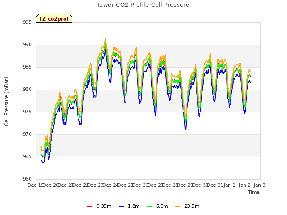Click the Dec 19 x-axis tick label

pyautogui.click(x=35, y=185)
